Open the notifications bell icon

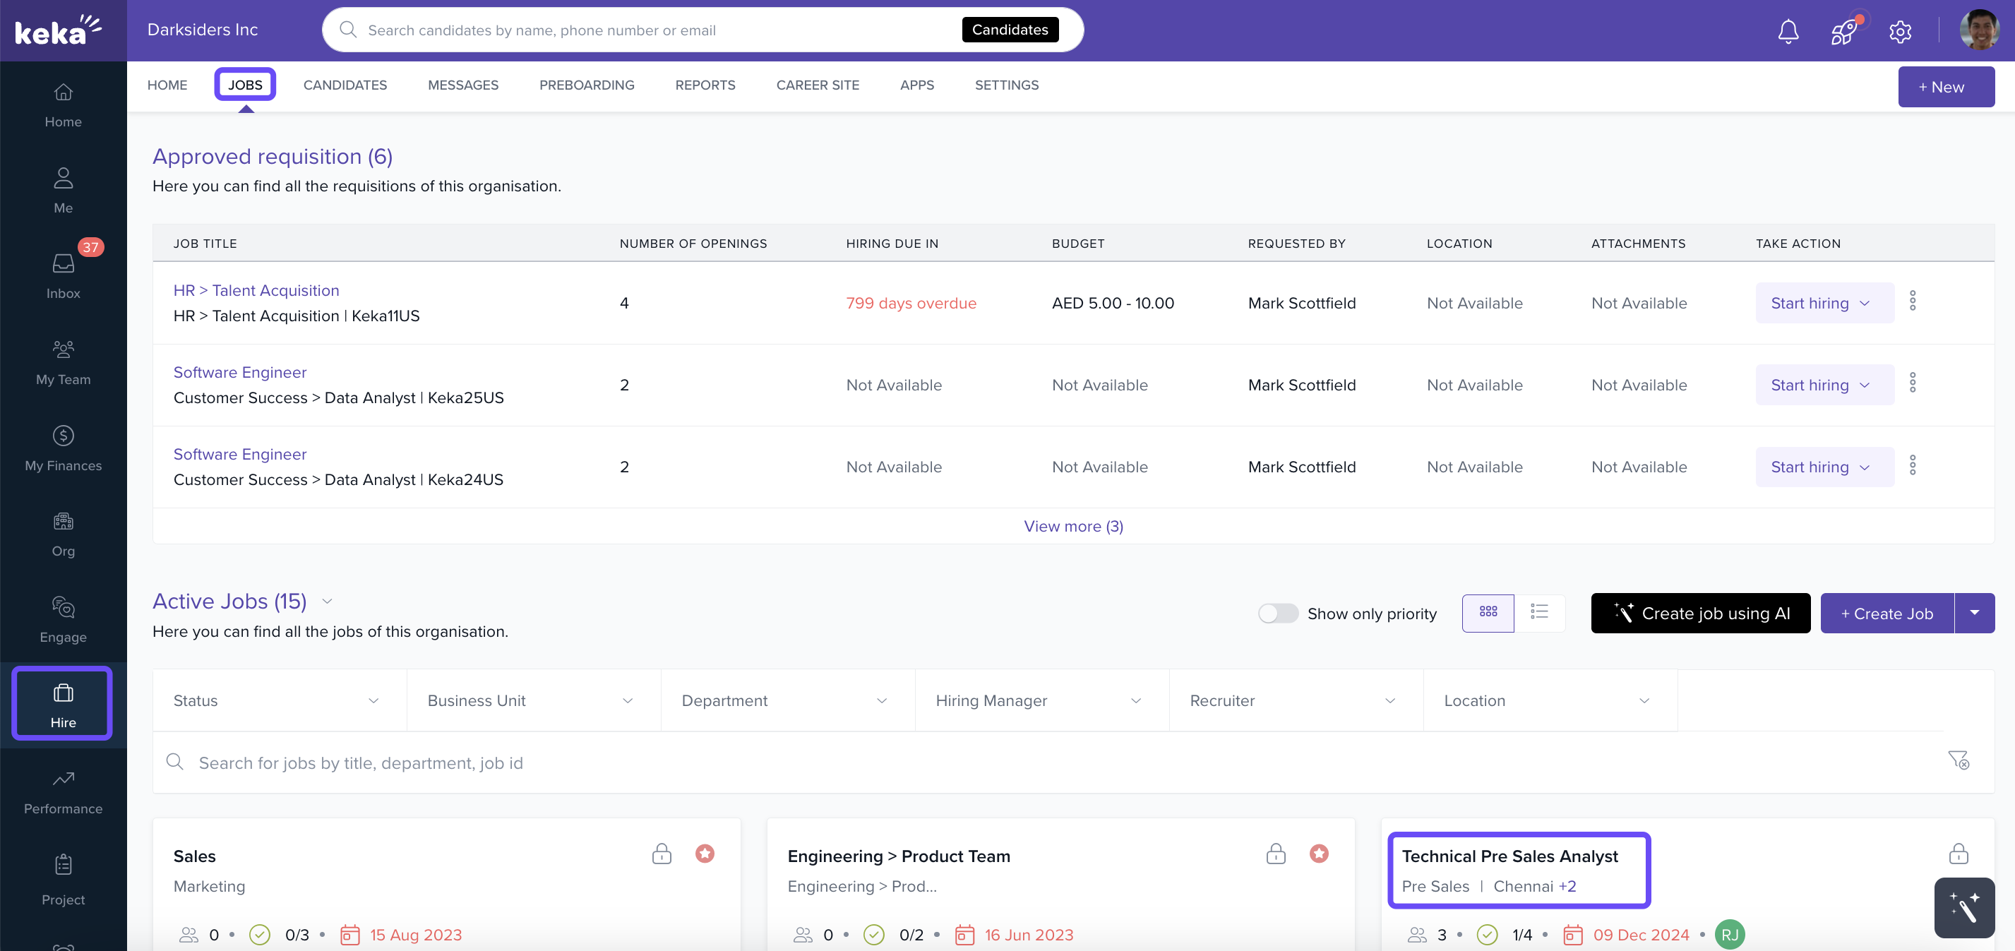click(x=1788, y=30)
